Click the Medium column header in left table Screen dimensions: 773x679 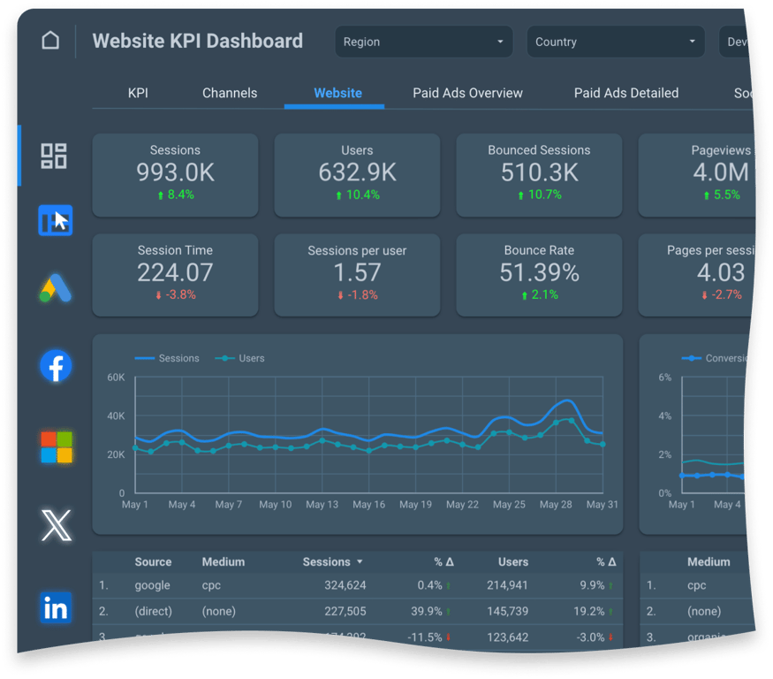click(x=223, y=562)
